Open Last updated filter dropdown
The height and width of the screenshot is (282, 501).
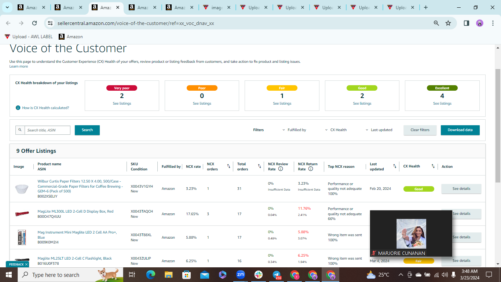pos(379,130)
